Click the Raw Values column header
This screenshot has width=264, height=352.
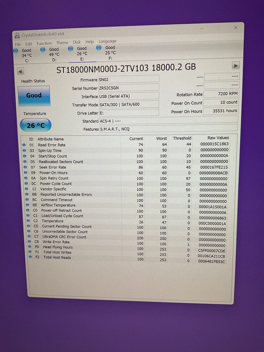(x=218, y=138)
